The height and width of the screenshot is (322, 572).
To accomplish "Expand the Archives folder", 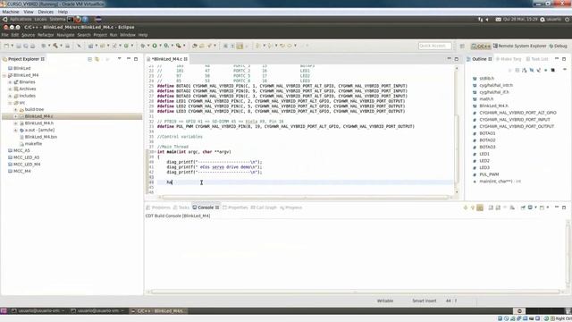I will click(10, 89).
